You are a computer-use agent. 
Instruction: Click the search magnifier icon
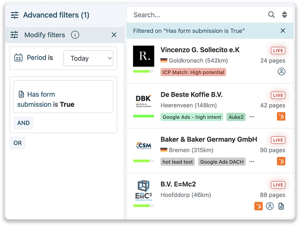(271, 15)
